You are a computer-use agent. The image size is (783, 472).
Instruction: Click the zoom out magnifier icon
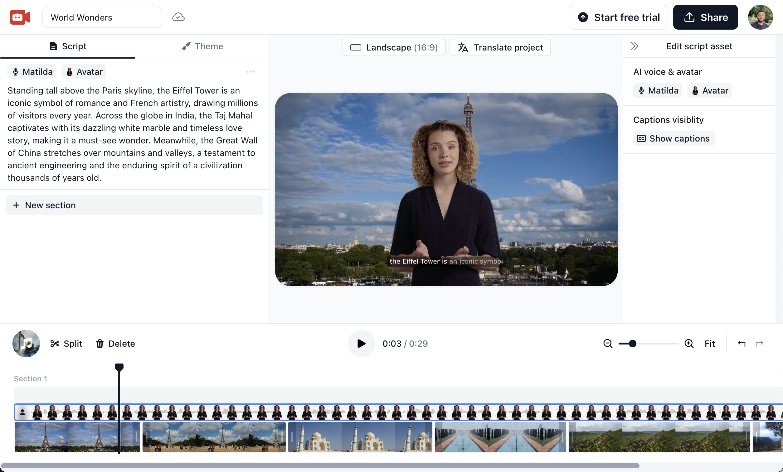608,344
